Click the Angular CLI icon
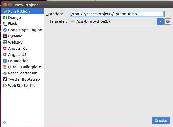Screen dimensions: 173x127 coord(5,48)
